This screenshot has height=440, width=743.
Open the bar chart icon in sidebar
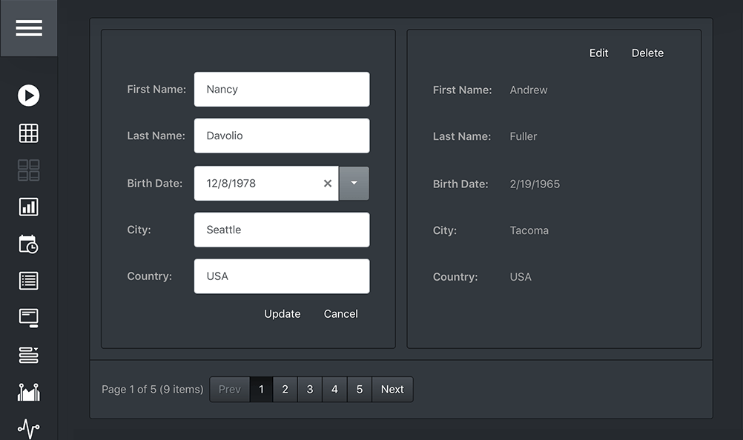28,207
